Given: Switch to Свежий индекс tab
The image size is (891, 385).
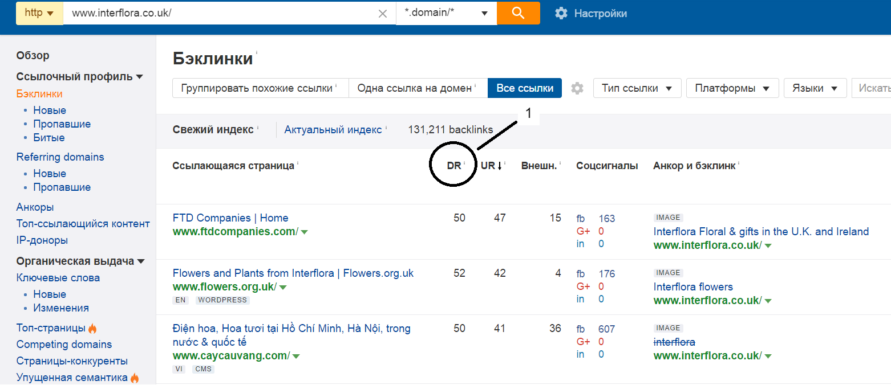Looking at the screenshot, I should click(213, 130).
